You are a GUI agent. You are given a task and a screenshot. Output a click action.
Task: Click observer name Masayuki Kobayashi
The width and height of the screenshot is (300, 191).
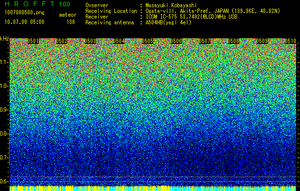(171, 5)
